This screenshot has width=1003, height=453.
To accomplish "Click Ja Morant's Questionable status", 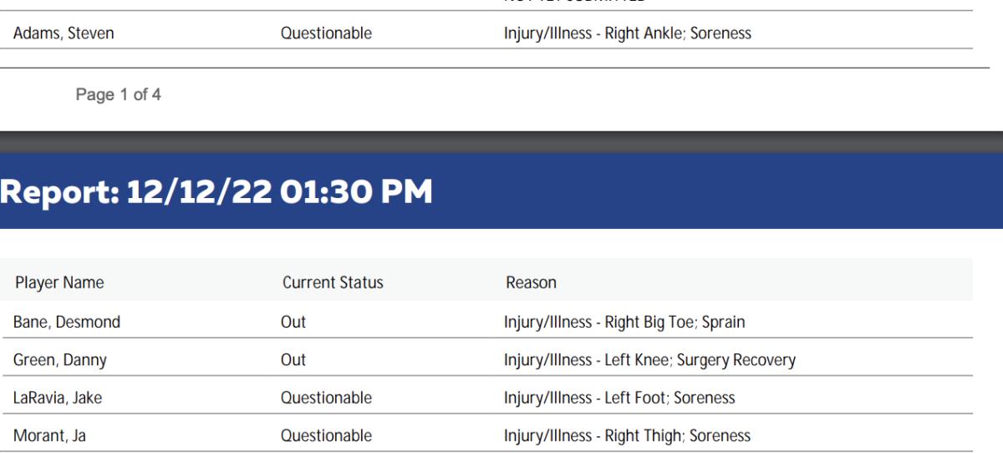I will [x=326, y=435].
